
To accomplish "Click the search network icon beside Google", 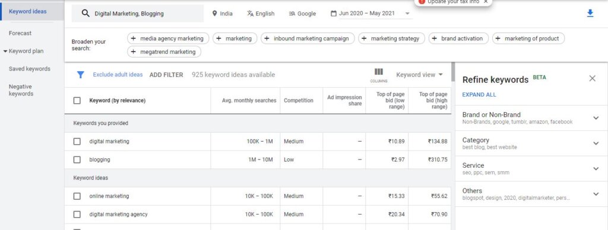I will click(292, 14).
